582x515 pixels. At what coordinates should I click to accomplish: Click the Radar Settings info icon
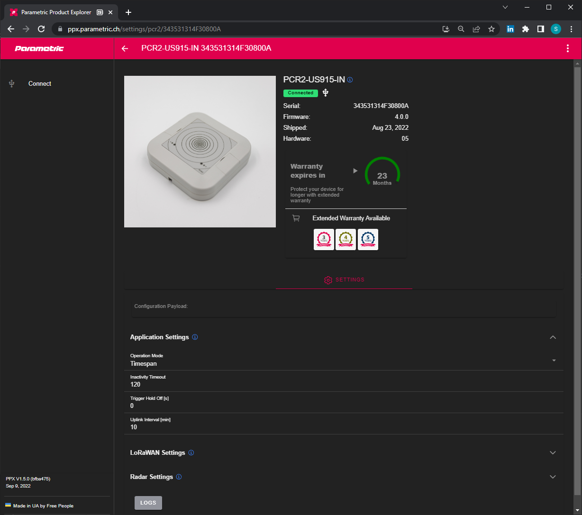pyautogui.click(x=179, y=477)
